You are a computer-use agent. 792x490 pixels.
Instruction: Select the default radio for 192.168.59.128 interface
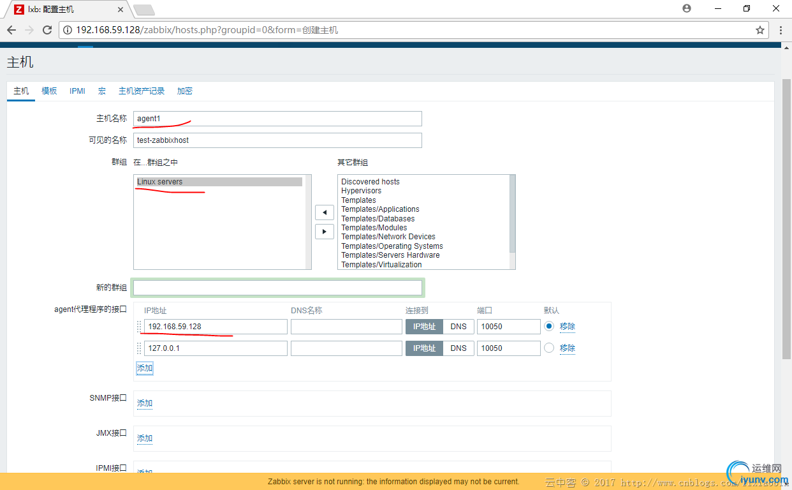pos(549,326)
